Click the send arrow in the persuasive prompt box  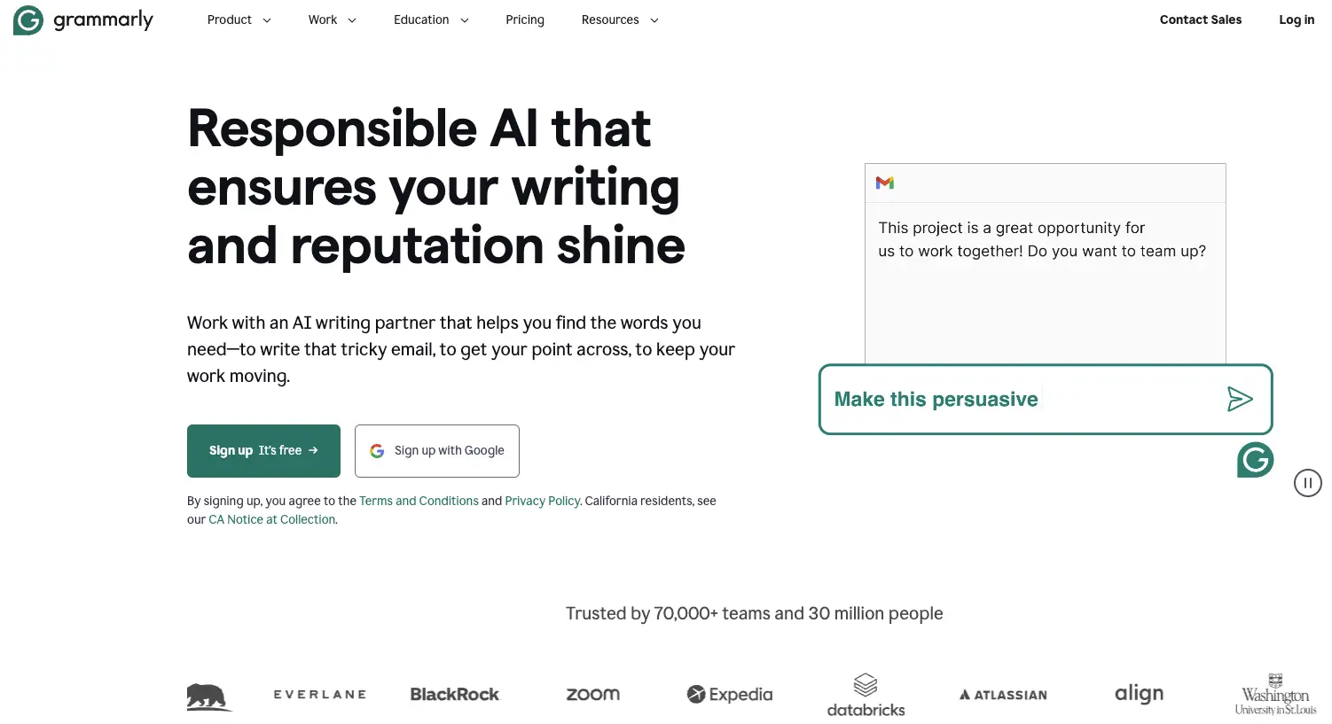[1240, 399]
